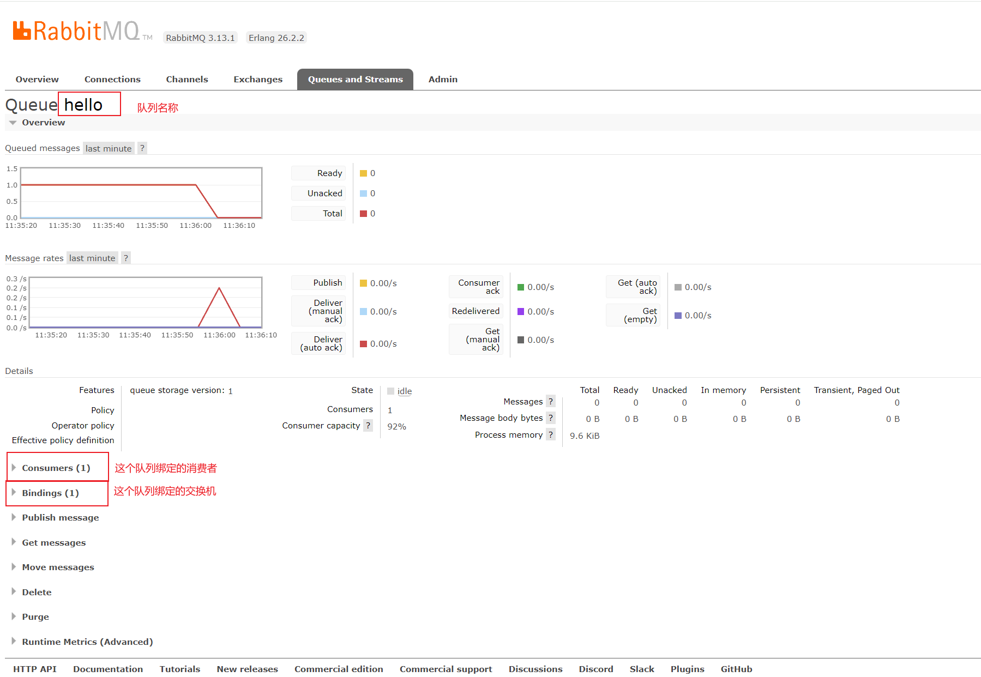Select the Queues and Streams tab
The height and width of the screenshot is (677, 981).
356,80
